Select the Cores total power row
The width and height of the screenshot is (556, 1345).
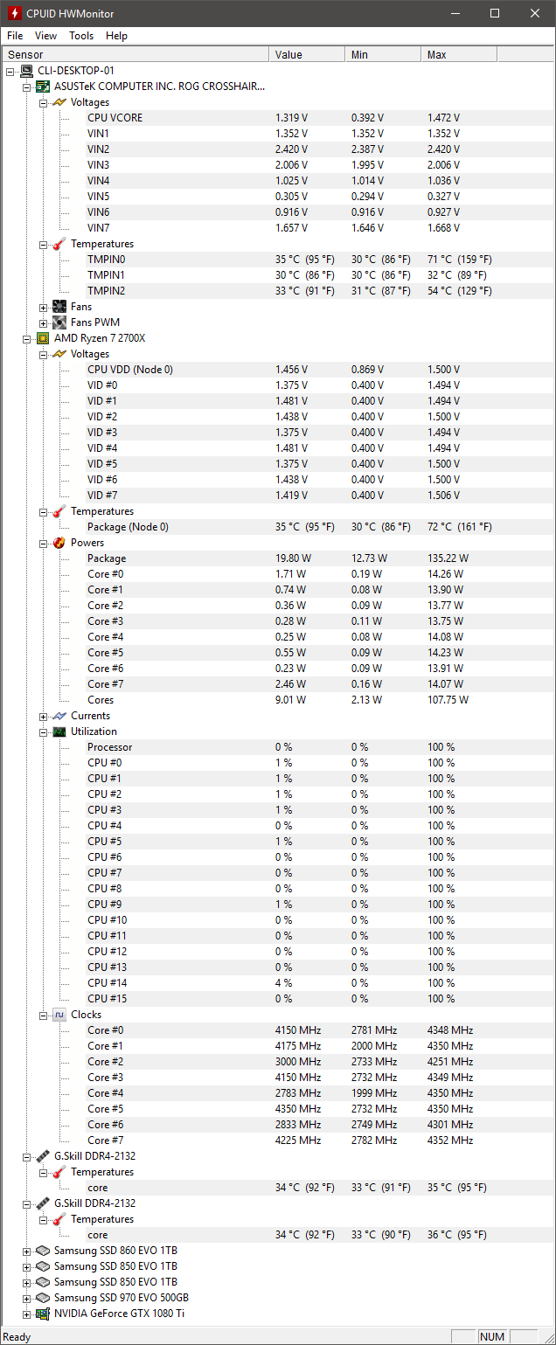click(x=278, y=700)
